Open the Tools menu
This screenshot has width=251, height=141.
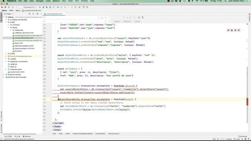(x=71, y=1)
